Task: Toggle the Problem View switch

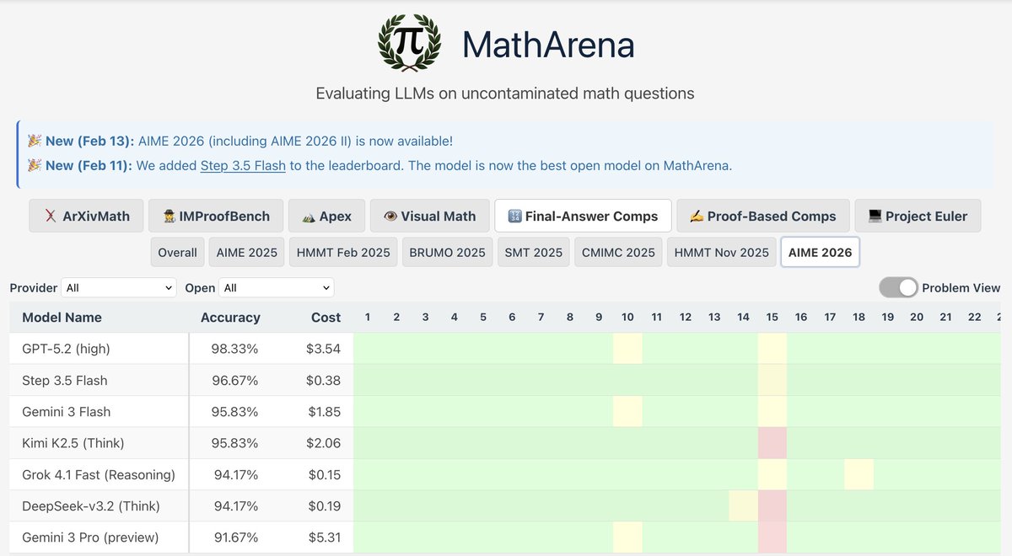Action: [899, 287]
